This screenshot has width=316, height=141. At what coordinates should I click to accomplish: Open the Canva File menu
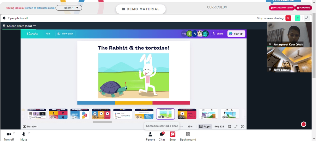tap(48, 34)
